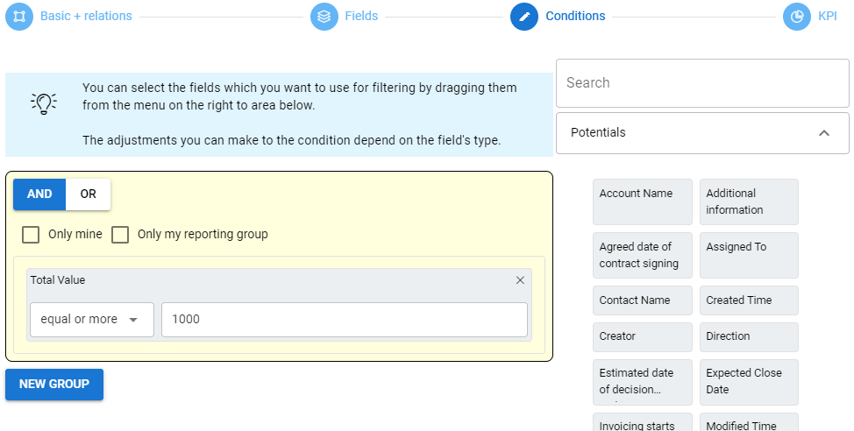The image size is (854, 431).
Task: Click into the Search fields box
Action: (701, 83)
